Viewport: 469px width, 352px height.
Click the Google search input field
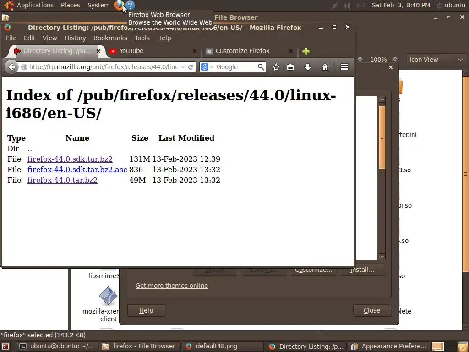(x=236, y=67)
